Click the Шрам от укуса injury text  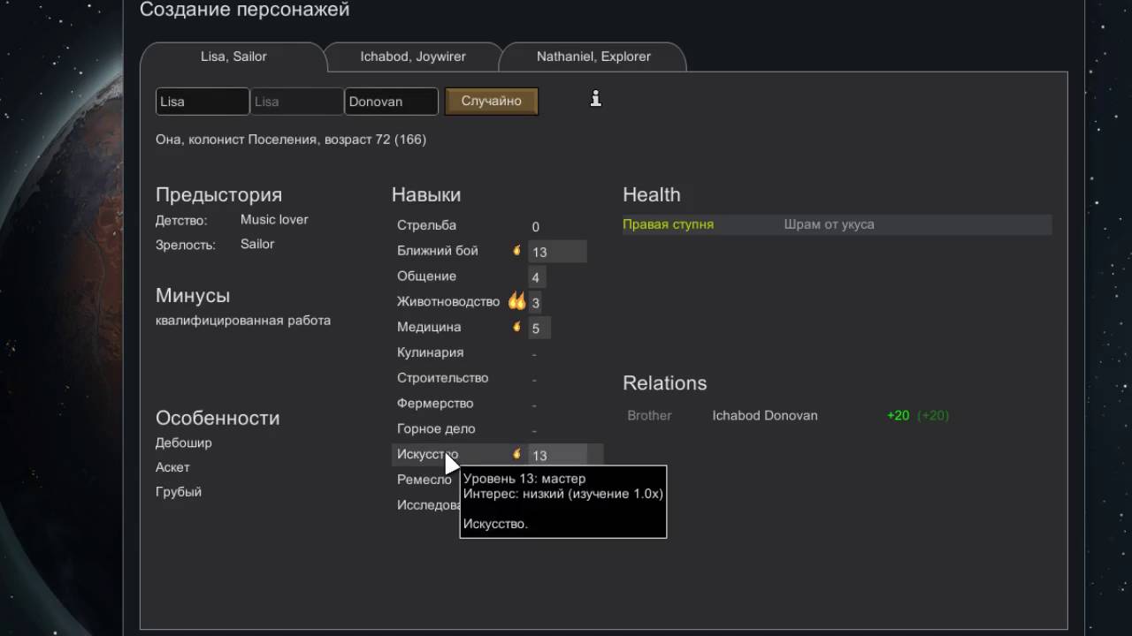[x=829, y=224]
